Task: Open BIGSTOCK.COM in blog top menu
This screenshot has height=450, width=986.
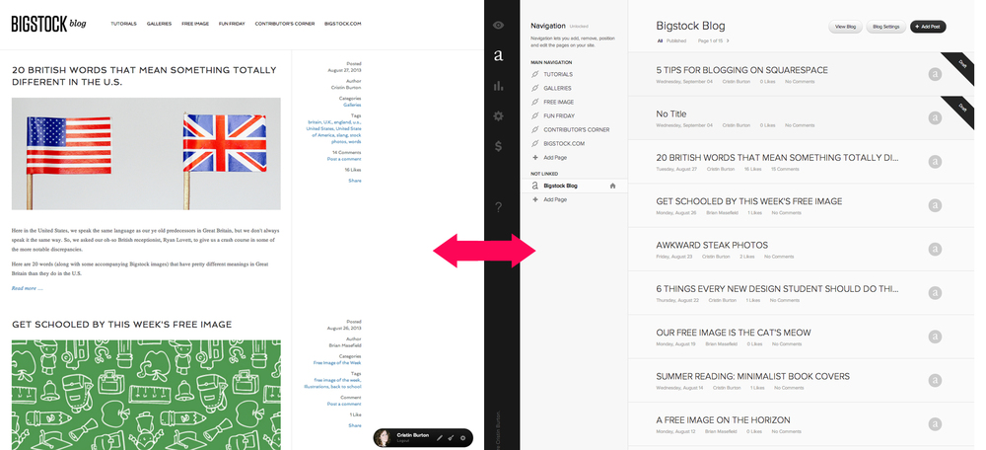Action: (x=343, y=24)
